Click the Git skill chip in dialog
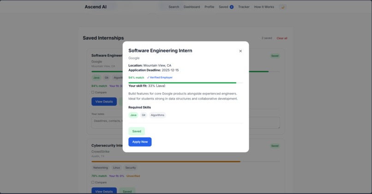Viewport: 372px width, 194px height. click(x=144, y=115)
